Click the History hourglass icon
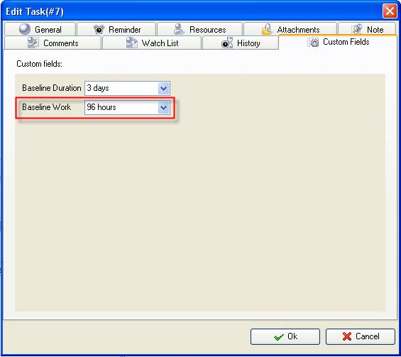Image resolution: width=401 pixels, height=357 pixels. coord(227,43)
